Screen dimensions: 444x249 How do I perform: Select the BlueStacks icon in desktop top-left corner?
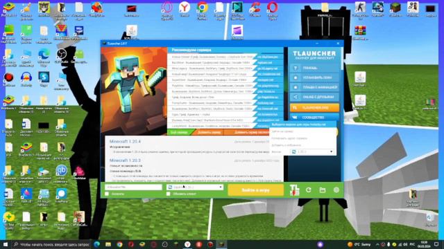(x=9, y=8)
